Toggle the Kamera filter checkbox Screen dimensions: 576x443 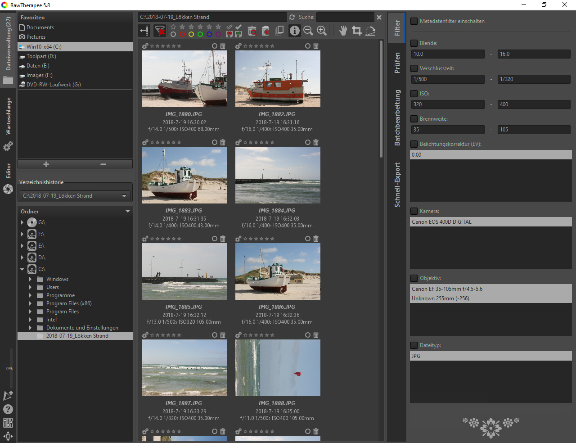[x=414, y=211]
